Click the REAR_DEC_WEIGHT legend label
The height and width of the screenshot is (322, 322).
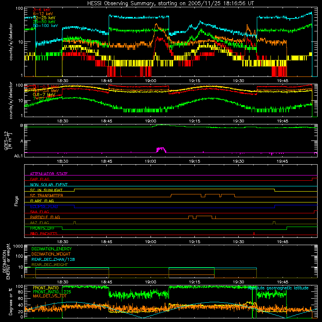pyautogui.click(x=50, y=265)
